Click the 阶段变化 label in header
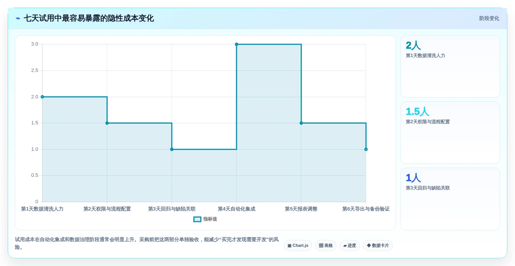The width and height of the screenshot is (515, 266). 489,18
